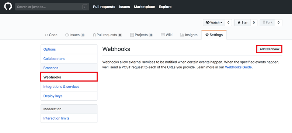View the watchers count next to Watch

(x=228, y=23)
